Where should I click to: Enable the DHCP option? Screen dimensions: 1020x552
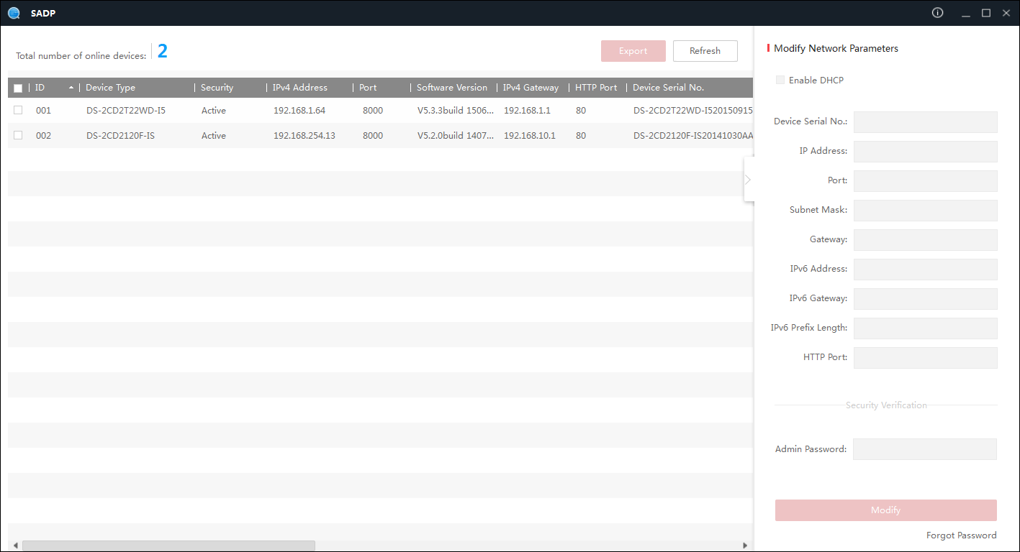(780, 80)
